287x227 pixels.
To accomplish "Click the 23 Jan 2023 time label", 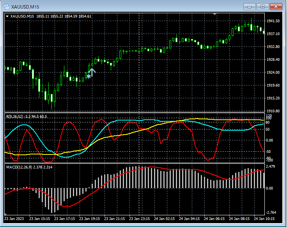I will pos(14,219).
